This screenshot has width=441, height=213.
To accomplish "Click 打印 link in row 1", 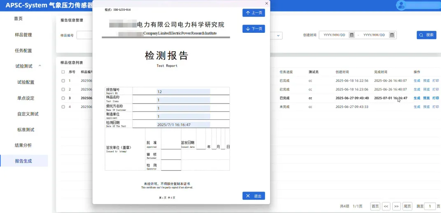I will coord(436,81).
